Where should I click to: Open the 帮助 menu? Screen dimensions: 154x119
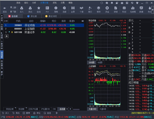(70, 3)
